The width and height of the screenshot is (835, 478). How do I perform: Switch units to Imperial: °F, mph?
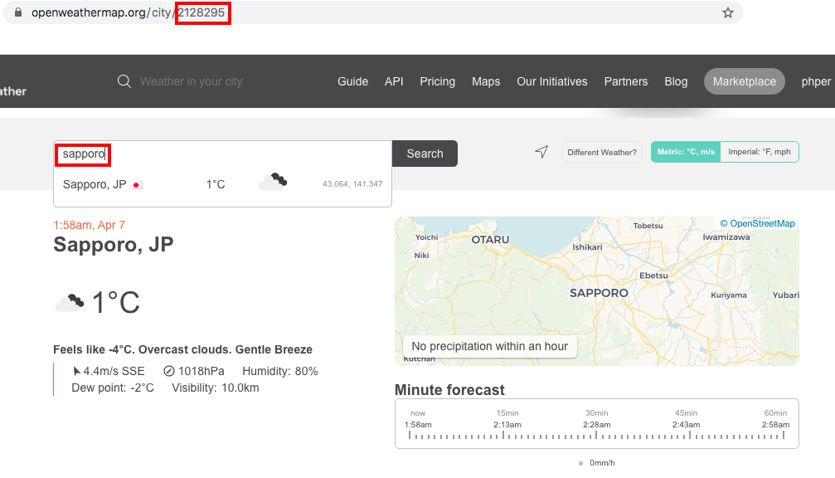coord(758,152)
